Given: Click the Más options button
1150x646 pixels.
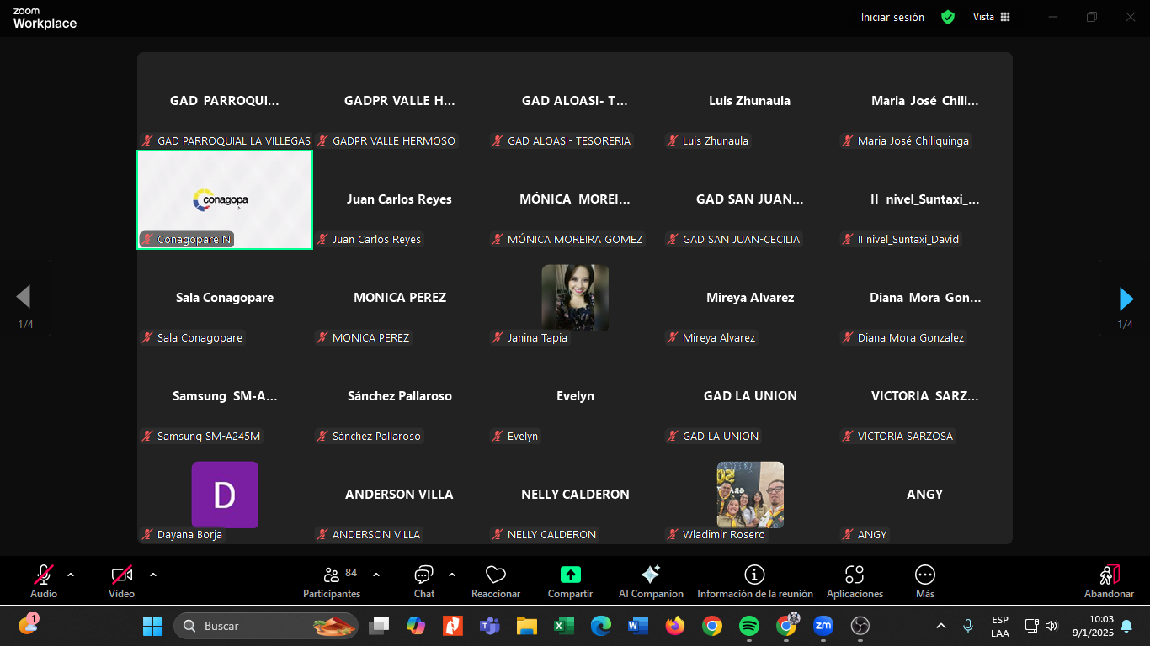Looking at the screenshot, I should tap(924, 580).
